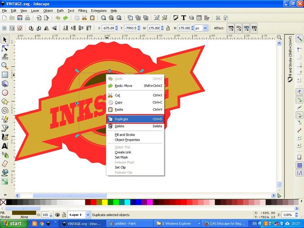Click the scissors Cut icon in toolbar
The width and height of the screenshot is (304, 228).
(85, 18)
